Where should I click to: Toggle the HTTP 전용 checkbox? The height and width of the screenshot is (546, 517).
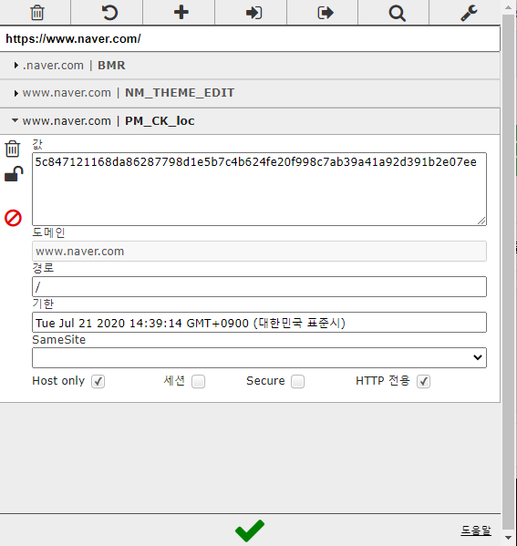423,381
